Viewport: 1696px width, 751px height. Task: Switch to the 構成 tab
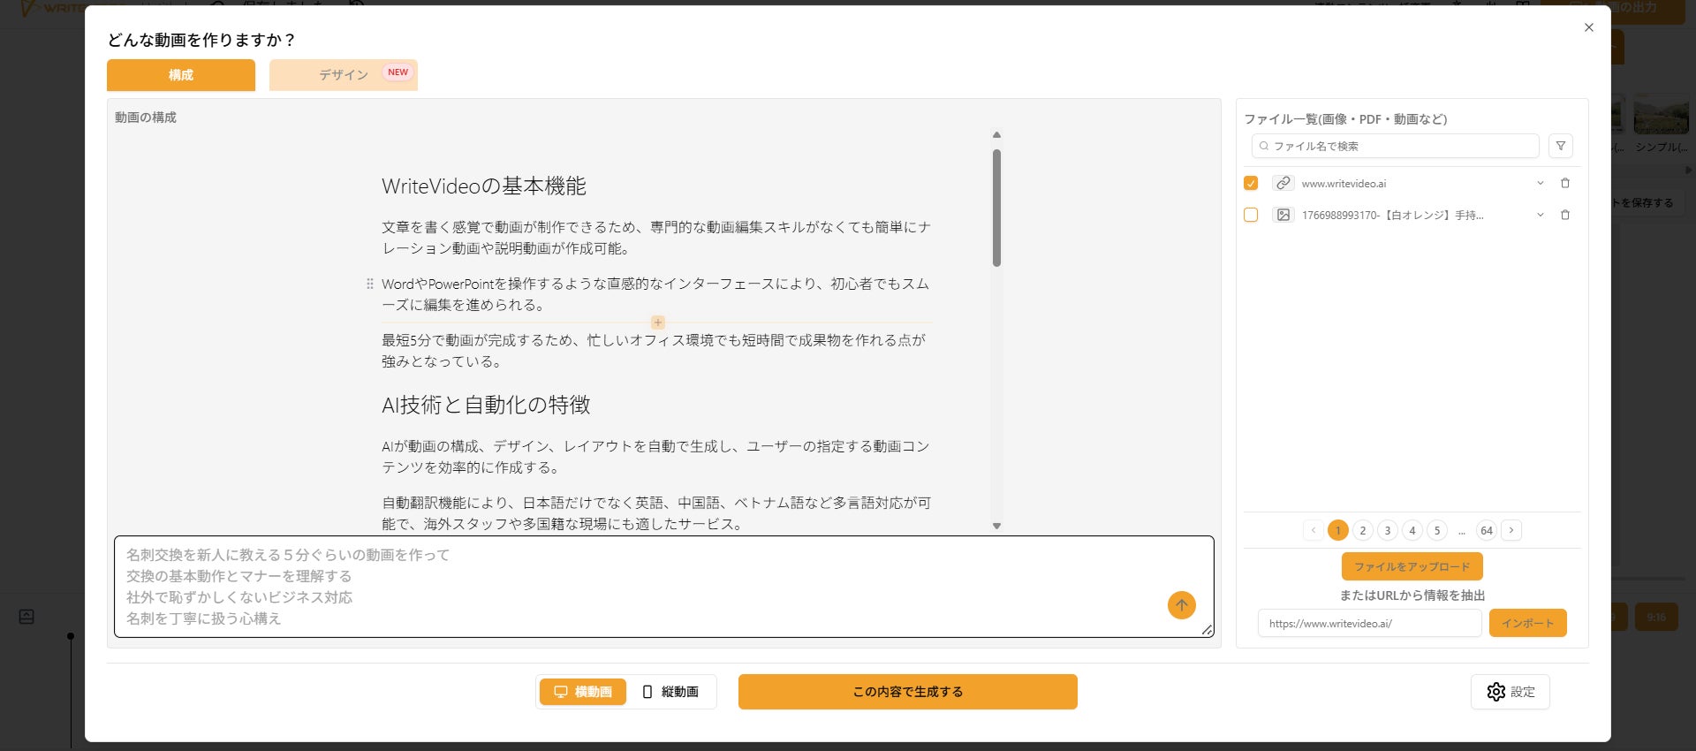pos(181,75)
